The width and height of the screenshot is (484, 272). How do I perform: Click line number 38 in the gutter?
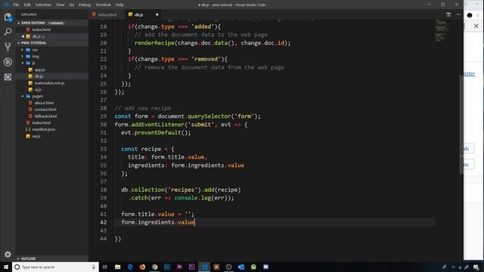[103, 190]
